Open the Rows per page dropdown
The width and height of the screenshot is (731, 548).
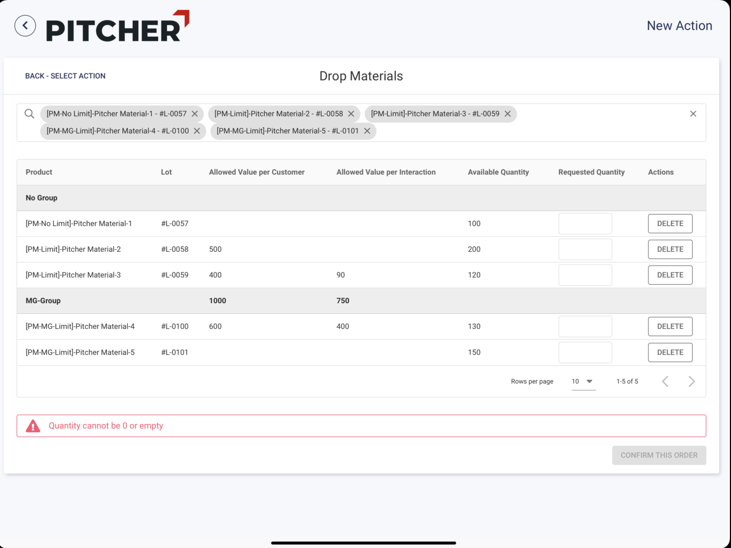pyautogui.click(x=583, y=381)
